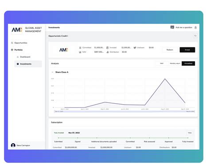Click the Distribution icon in fund summary
Image resolution: width=210 pixels, height=168 pixels.
[x=108, y=52]
